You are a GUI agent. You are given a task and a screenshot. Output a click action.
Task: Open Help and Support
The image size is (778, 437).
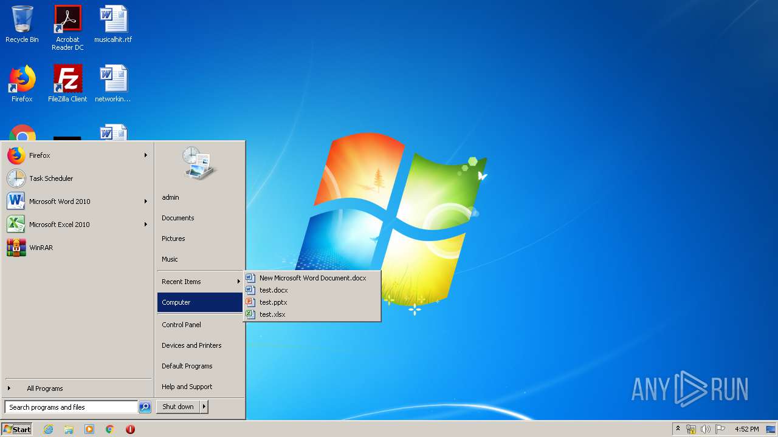point(199,387)
